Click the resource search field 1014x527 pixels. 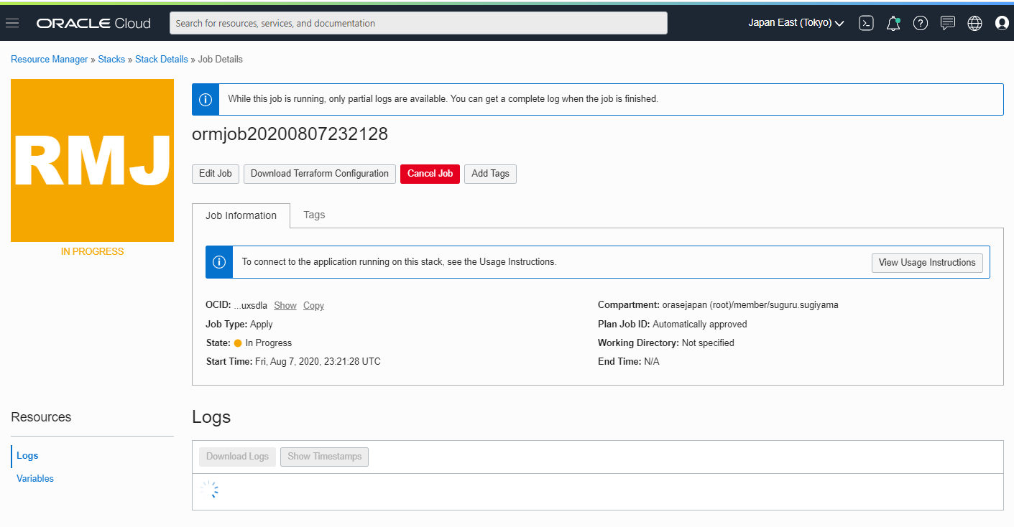(x=418, y=22)
